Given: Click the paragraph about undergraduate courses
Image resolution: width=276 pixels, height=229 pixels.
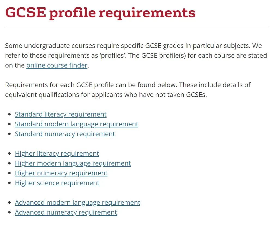Looking at the screenshot, I should (136, 55).
